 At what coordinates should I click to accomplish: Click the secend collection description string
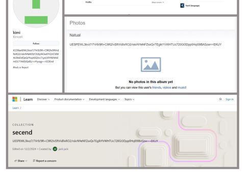click(x=85, y=141)
